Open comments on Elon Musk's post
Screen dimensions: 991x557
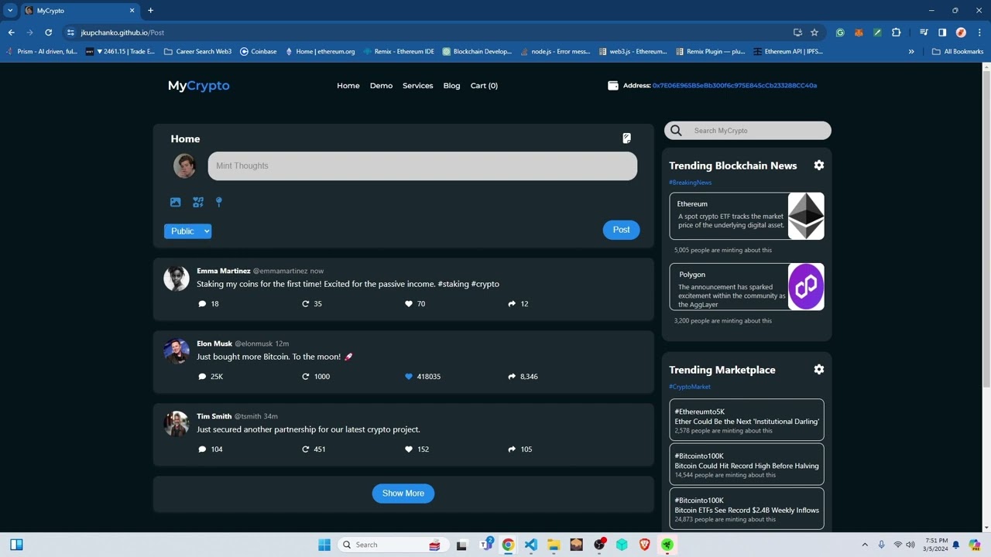click(203, 377)
